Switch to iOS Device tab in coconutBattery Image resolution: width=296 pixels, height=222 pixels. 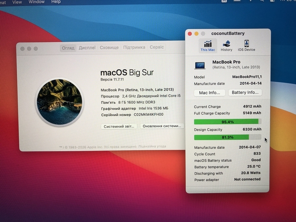(x=246, y=46)
